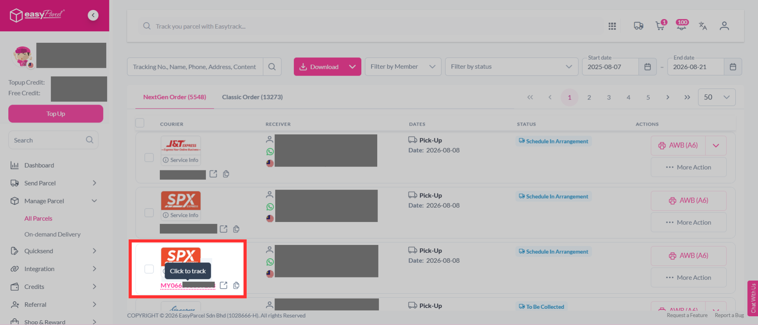758x325 pixels.
Task: Click the tracking search magnifier button
Action: click(272, 67)
